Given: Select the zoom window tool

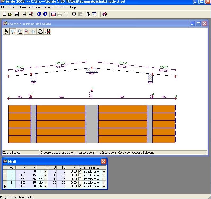Looking at the screenshot, I should pos(20,32).
